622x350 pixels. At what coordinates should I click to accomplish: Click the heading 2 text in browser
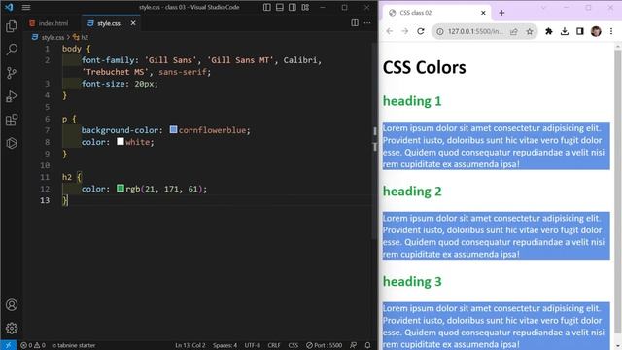[412, 192]
